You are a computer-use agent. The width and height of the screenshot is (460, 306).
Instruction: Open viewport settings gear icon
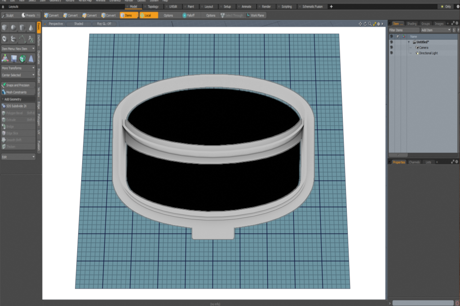pos(378,24)
